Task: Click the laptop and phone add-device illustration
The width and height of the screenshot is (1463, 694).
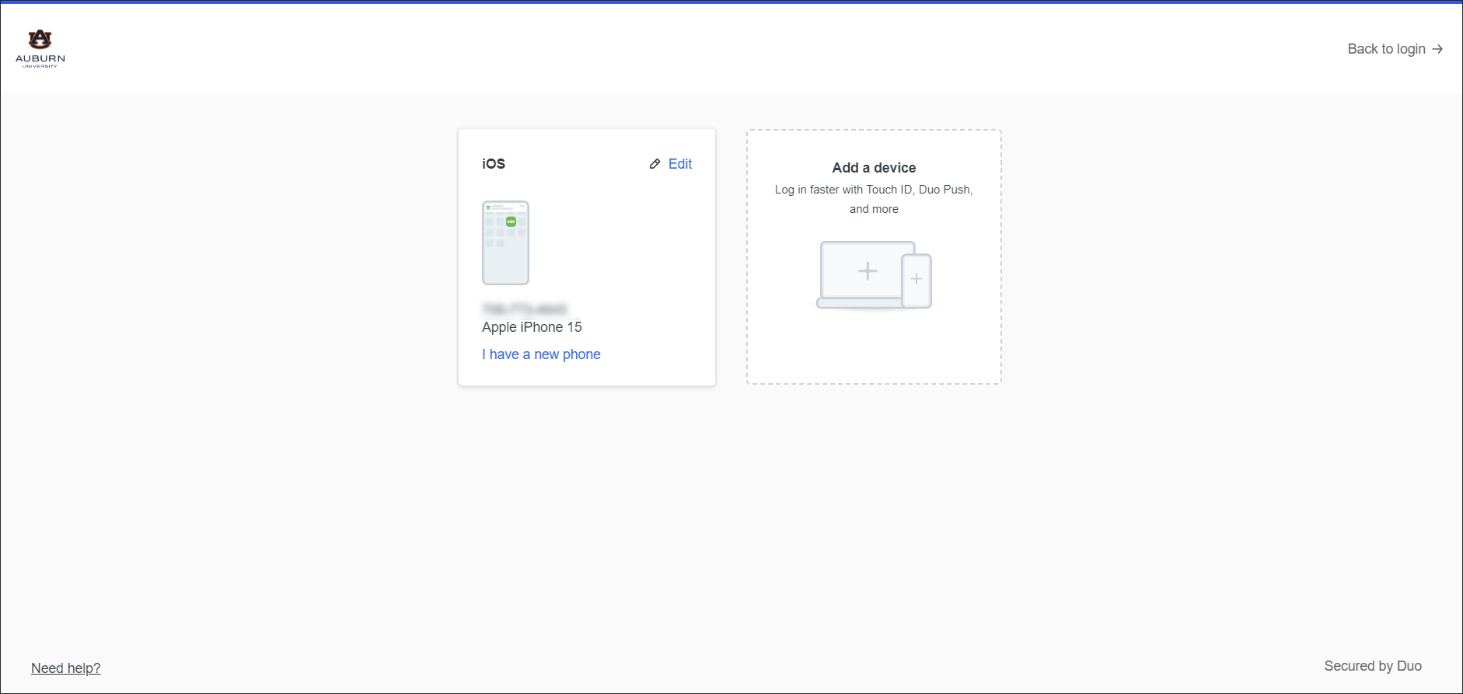Action: (x=874, y=275)
